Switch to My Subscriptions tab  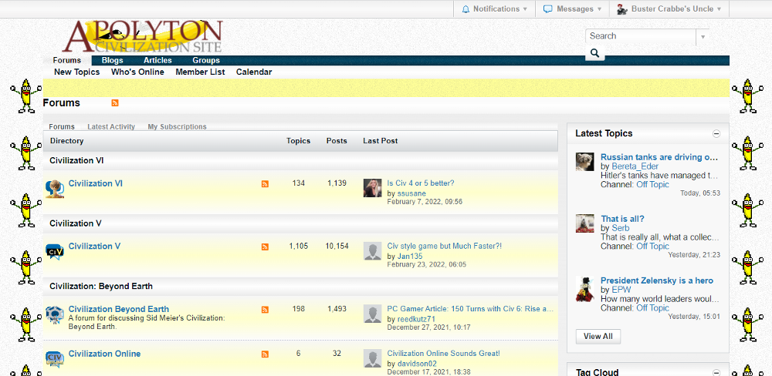178,127
